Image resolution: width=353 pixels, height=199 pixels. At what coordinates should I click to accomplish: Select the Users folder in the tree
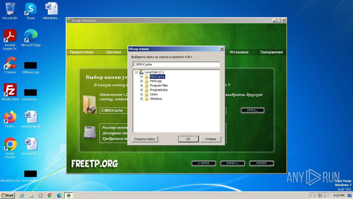click(x=154, y=94)
